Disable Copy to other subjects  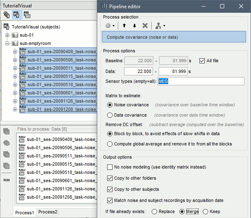(x=110, y=189)
